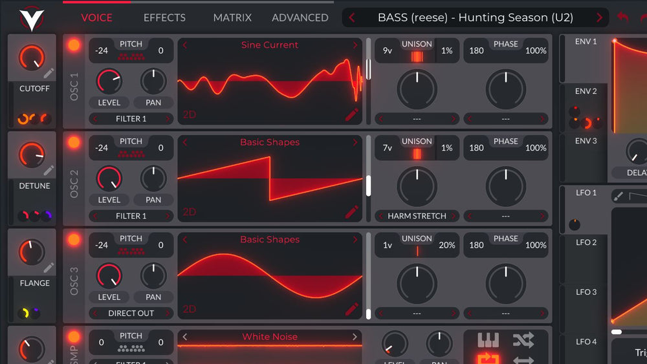
Task: Select the LFO 1 tab
Action: click(586, 193)
